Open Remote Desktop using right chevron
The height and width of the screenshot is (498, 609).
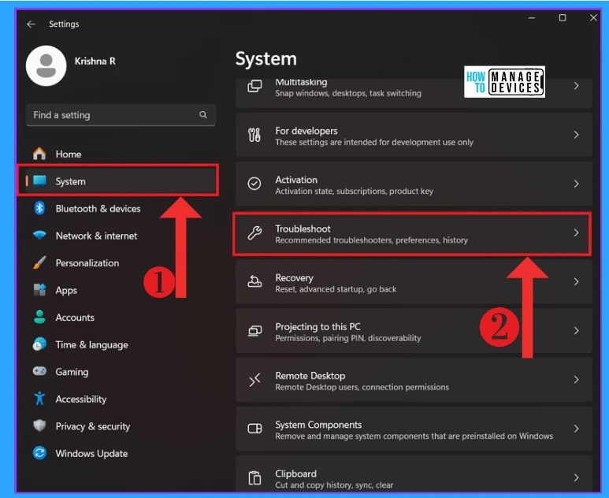pos(577,380)
